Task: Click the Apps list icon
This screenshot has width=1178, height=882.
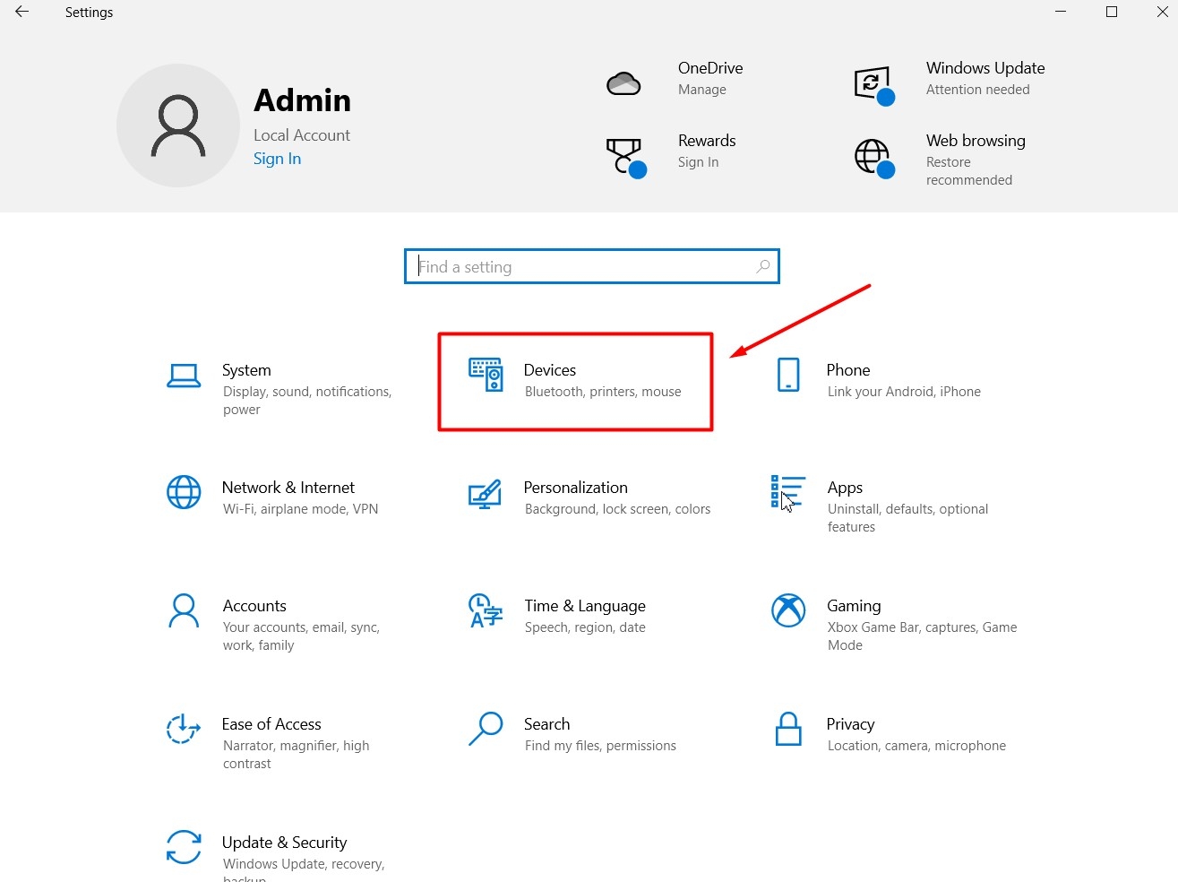Action: coord(787,492)
